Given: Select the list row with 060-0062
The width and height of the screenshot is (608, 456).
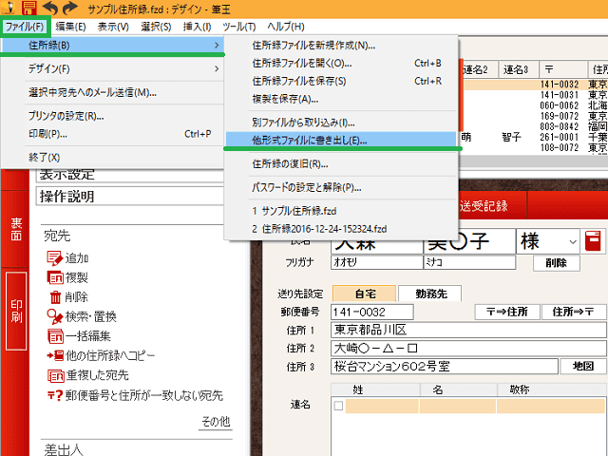Looking at the screenshot, I should [536, 105].
